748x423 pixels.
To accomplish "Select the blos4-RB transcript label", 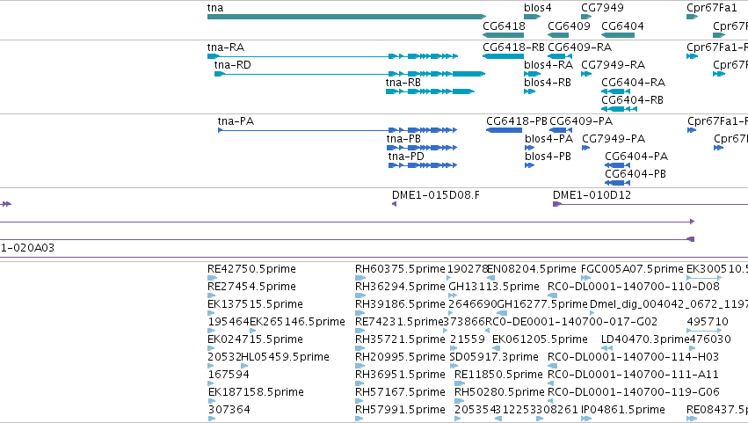I will (x=548, y=83).
